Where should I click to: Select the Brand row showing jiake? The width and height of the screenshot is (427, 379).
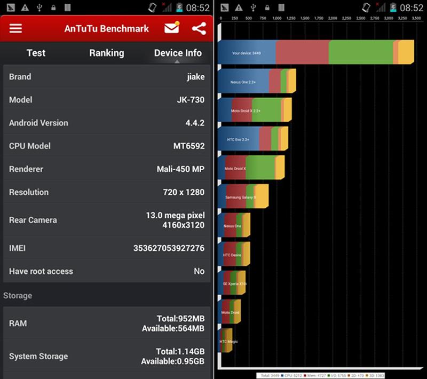tap(106, 76)
